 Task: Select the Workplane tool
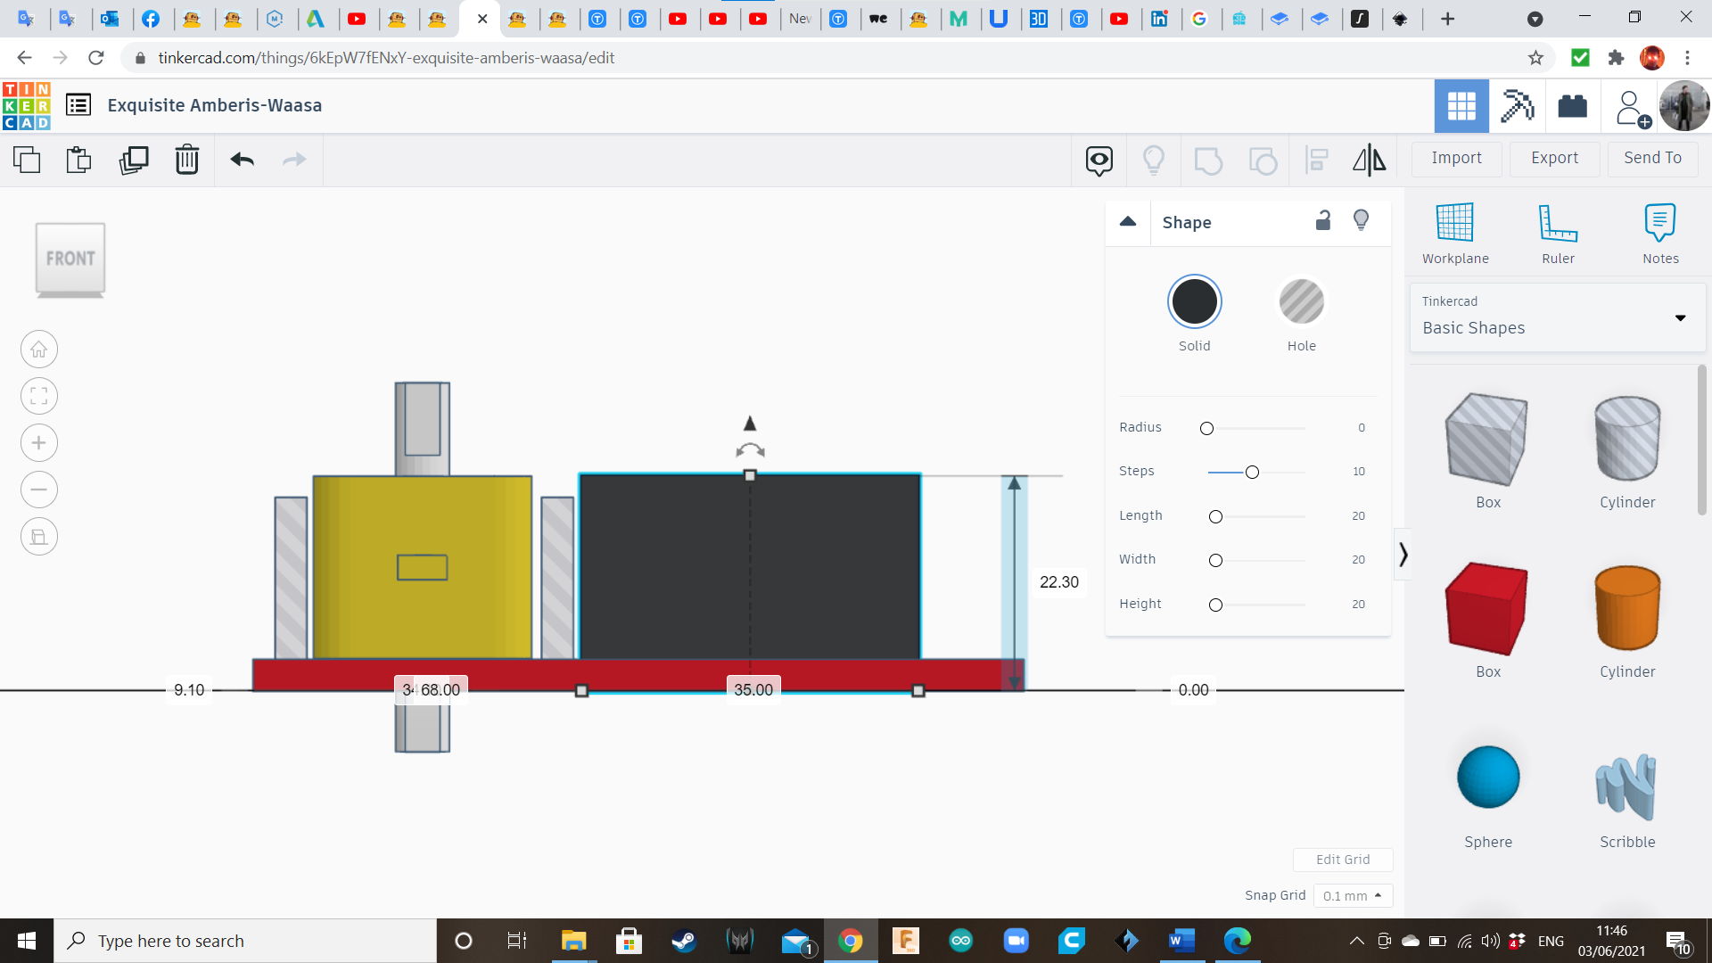click(x=1454, y=232)
